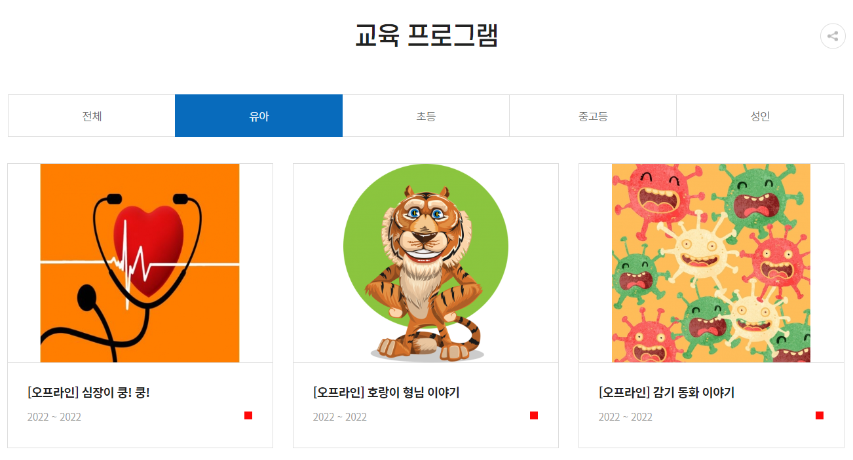Select the 유아 tab

259,116
